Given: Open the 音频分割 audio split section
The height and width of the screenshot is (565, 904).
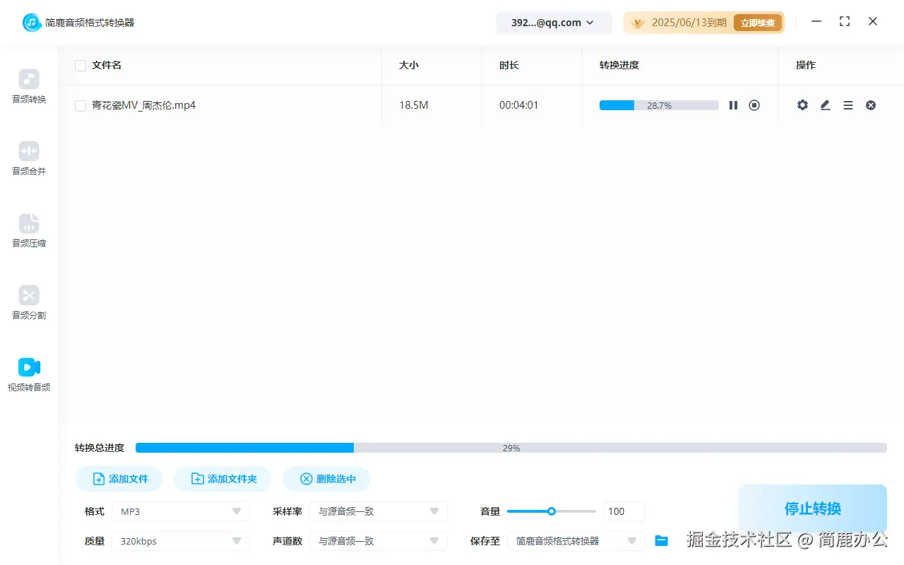Looking at the screenshot, I should pyautogui.click(x=29, y=303).
